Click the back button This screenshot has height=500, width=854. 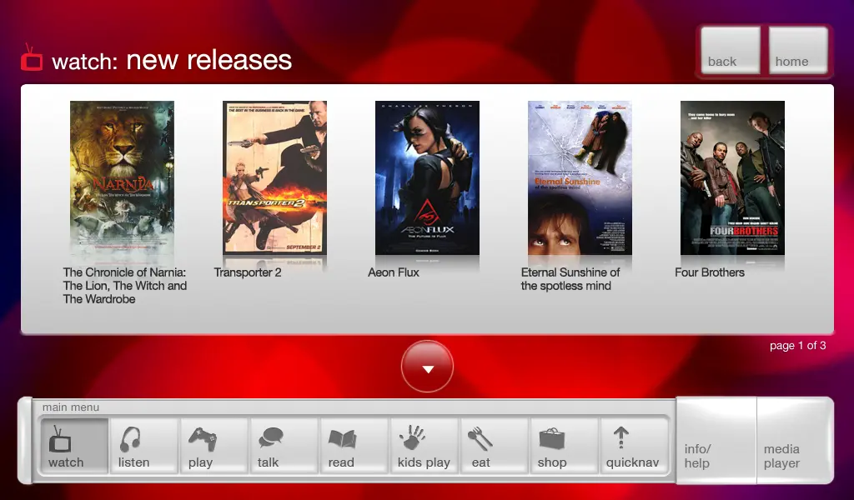click(731, 50)
